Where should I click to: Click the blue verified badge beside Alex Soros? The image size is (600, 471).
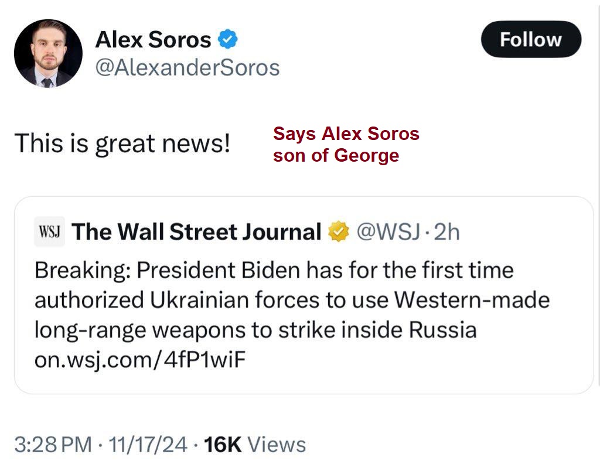227,40
